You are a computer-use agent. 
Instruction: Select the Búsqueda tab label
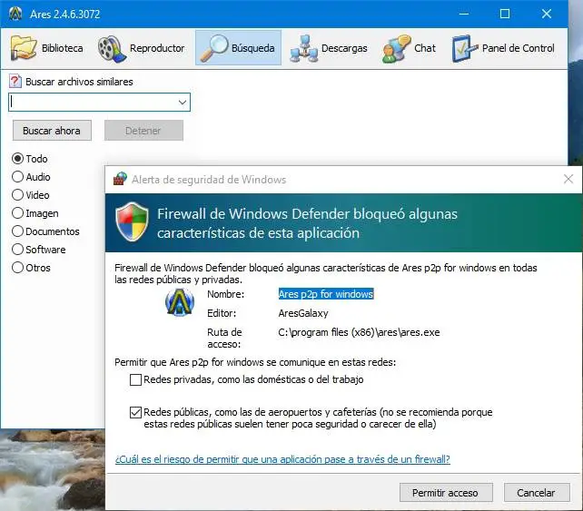click(252, 48)
